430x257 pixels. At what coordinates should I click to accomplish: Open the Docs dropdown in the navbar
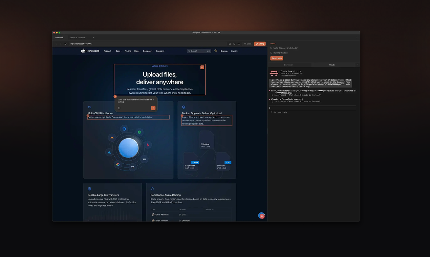tap(119, 51)
